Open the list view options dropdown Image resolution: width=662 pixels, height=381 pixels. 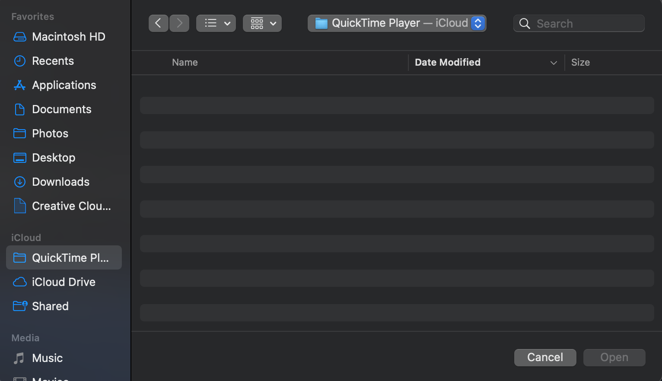[x=216, y=23]
